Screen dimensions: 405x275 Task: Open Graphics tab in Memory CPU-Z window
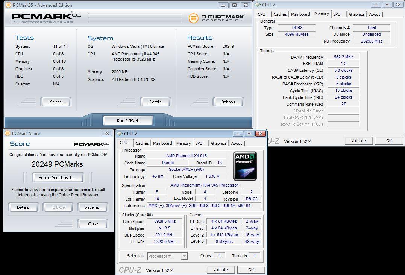pyautogui.click(x=357, y=14)
